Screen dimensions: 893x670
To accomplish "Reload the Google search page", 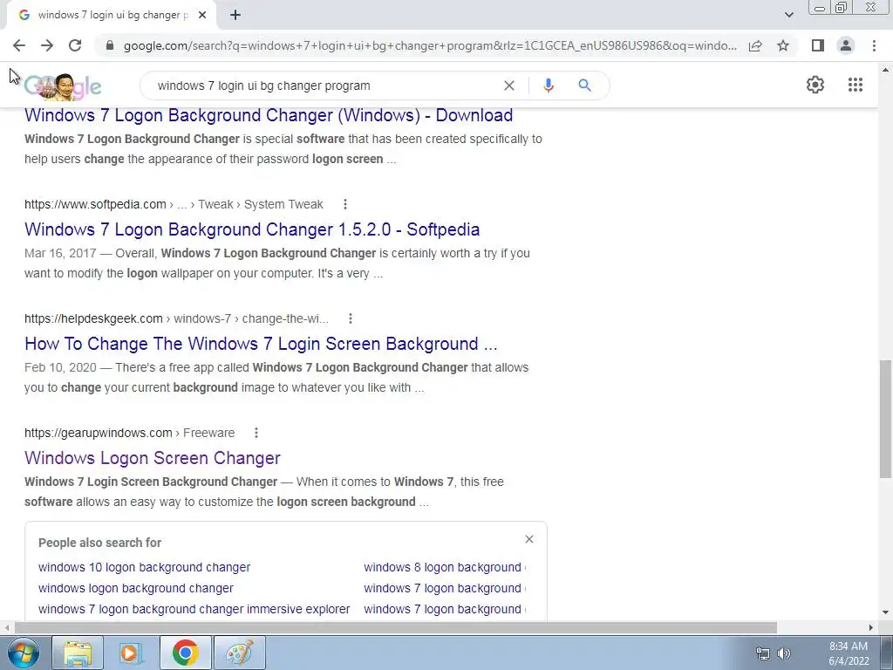I will (x=75, y=45).
